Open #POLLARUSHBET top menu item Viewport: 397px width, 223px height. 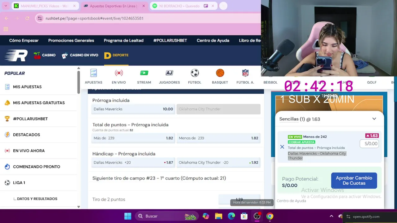[170, 41]
